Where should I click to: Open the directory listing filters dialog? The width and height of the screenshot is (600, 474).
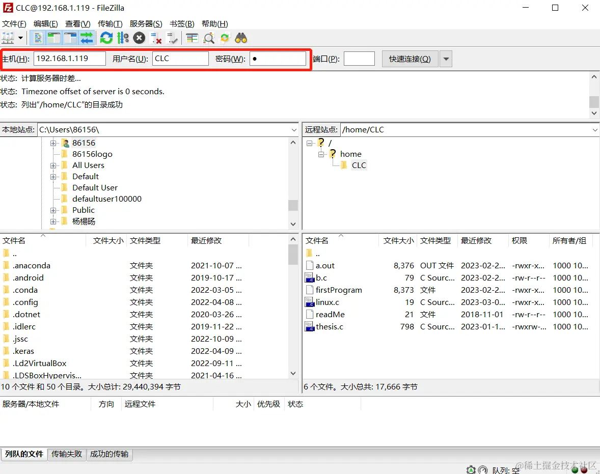click(x=192, y=38)
